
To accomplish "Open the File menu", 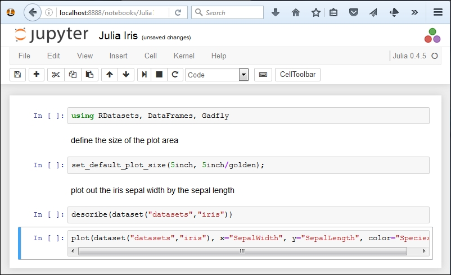I will pyautogui.click(x=24, y=56).
